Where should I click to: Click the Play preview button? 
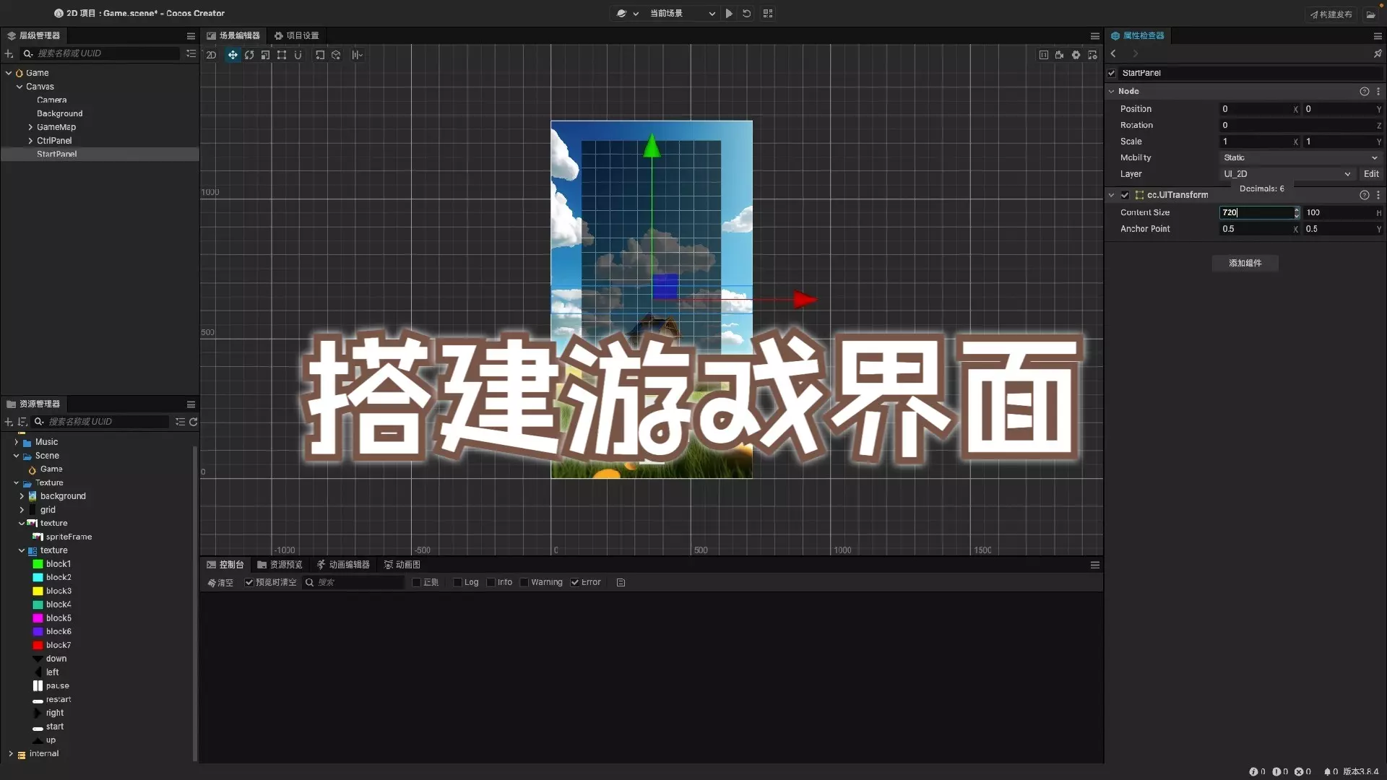(729, 13)
